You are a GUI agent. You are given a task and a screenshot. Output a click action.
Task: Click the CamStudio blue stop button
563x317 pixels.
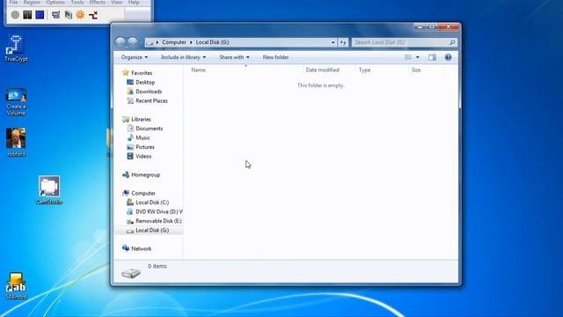tap(40, 15)
